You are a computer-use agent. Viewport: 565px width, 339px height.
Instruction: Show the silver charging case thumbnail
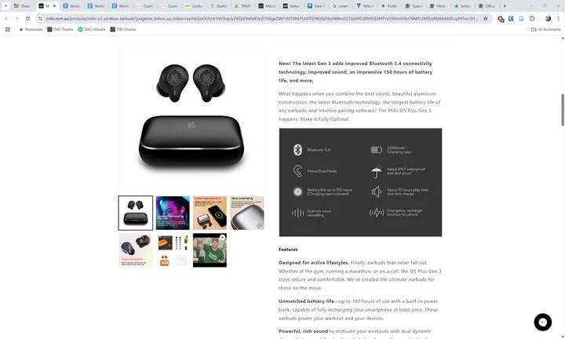click(x=247, y=213)
